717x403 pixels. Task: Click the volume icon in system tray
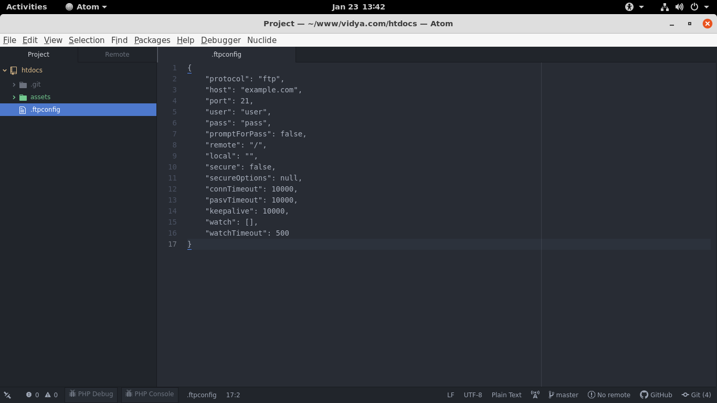pyautogui.click(x=679, y=7)
